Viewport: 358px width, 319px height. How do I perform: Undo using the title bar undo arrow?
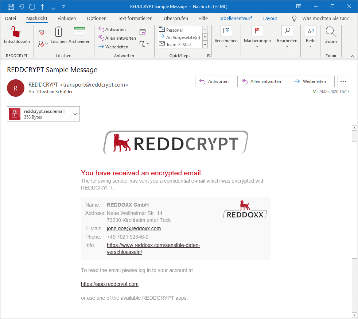(22, 7)
